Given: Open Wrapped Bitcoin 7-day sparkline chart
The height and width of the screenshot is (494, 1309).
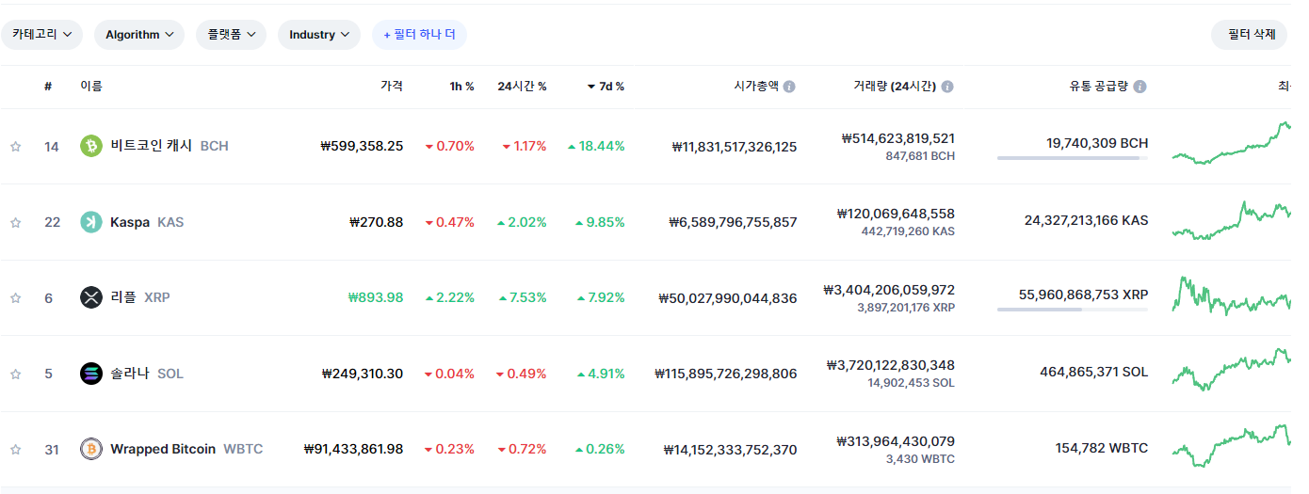Looking at the screenshot, I should coord(1233,446).
